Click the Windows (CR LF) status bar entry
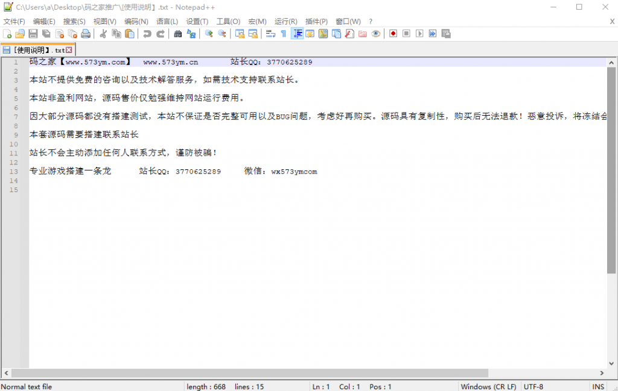 (x=488, y=387)
